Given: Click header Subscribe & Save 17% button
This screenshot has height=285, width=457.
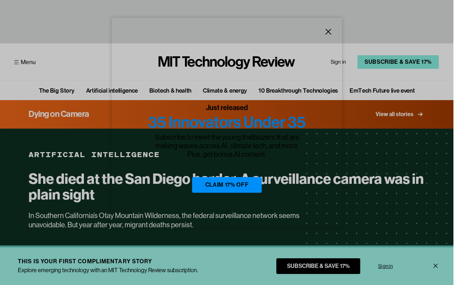Looking at the screenshot, I should point(398,62).
